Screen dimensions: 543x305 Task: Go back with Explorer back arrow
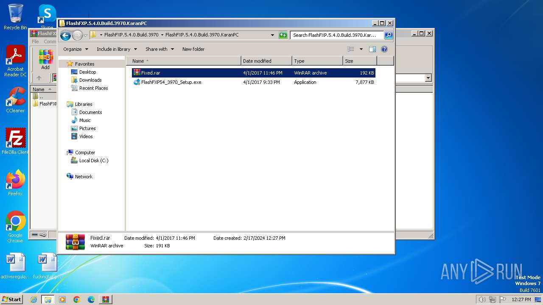65,35
